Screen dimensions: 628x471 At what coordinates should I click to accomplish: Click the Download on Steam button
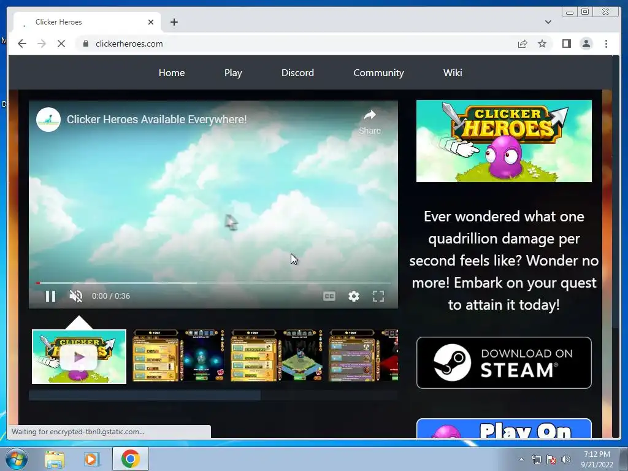pos(504,363)
